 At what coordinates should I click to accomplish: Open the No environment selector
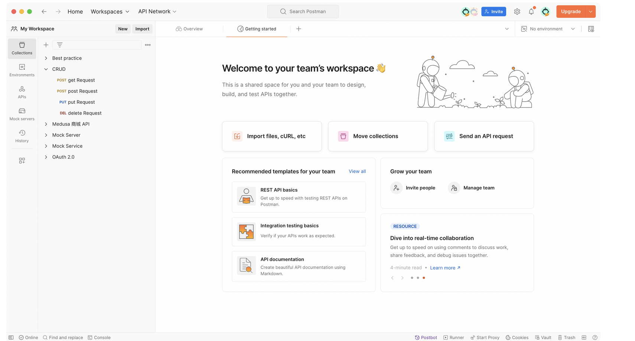point(548,29)
